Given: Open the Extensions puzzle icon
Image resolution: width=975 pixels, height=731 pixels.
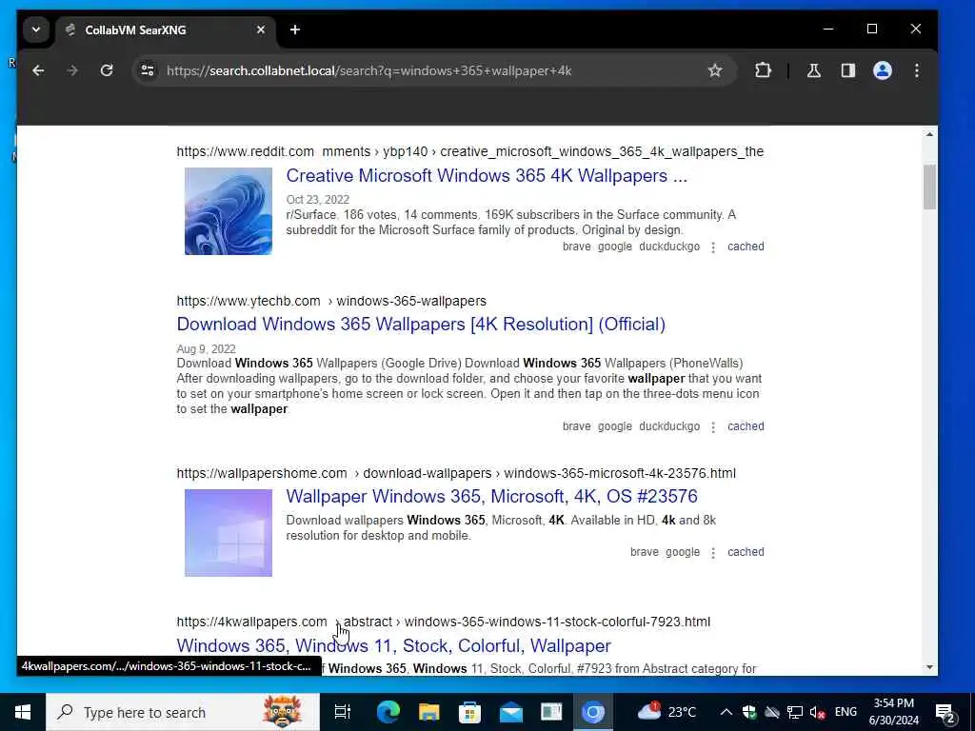Looking at the screenshot, I should [x=763, y=70].
